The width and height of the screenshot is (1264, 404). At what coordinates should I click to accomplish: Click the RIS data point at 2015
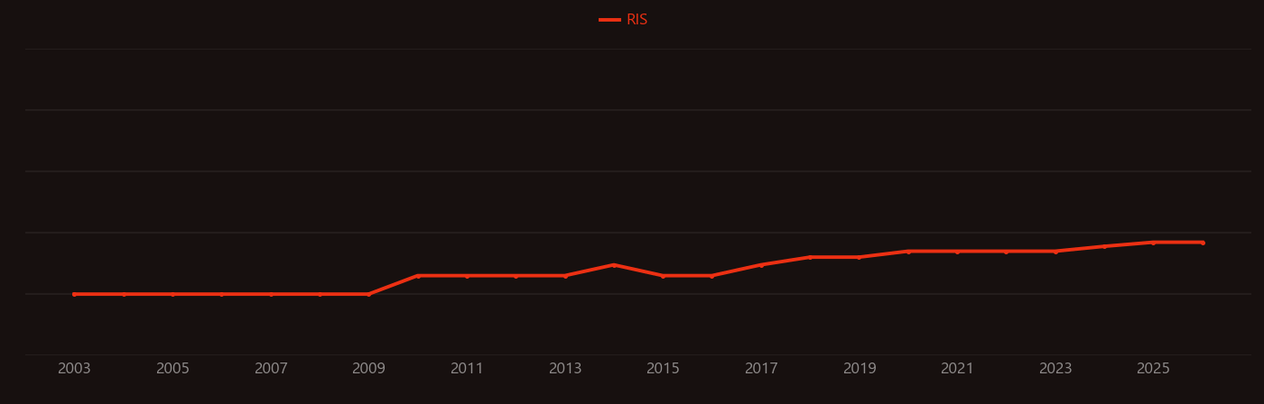point(663,276)
